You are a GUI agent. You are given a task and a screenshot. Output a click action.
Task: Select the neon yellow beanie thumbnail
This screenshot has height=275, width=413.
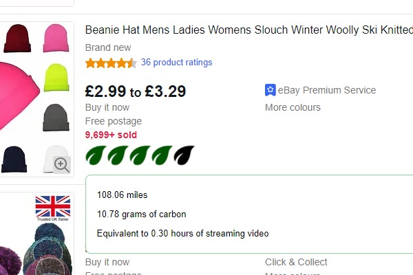click(x=56, y=77)
